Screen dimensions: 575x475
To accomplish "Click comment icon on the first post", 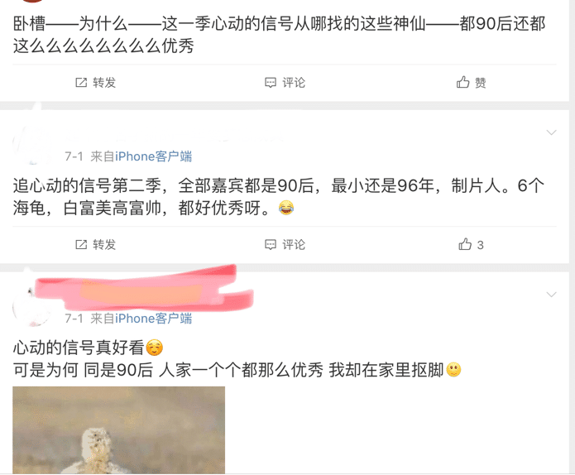I will (271, 83).
